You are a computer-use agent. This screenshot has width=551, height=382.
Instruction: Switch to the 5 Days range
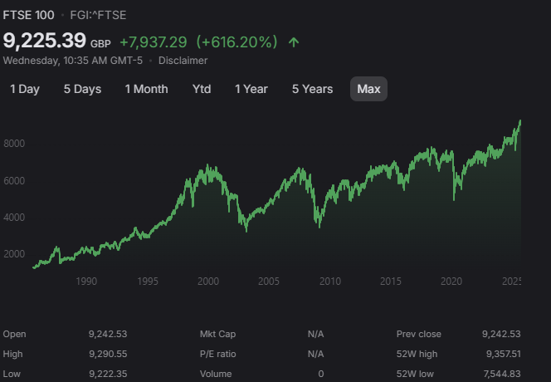tap(82, 89)
